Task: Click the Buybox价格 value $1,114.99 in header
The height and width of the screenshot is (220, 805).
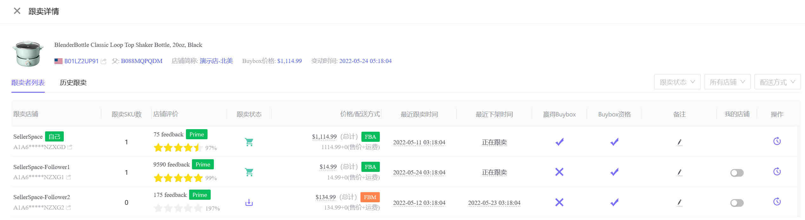Action: tap(289, 61)
